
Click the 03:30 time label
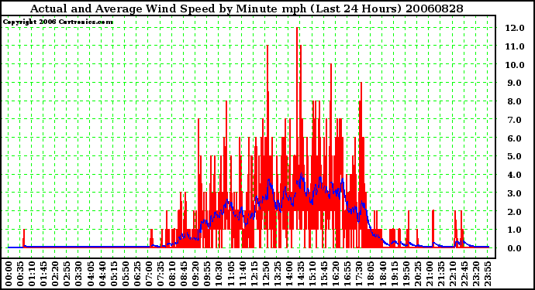(78, 274)
